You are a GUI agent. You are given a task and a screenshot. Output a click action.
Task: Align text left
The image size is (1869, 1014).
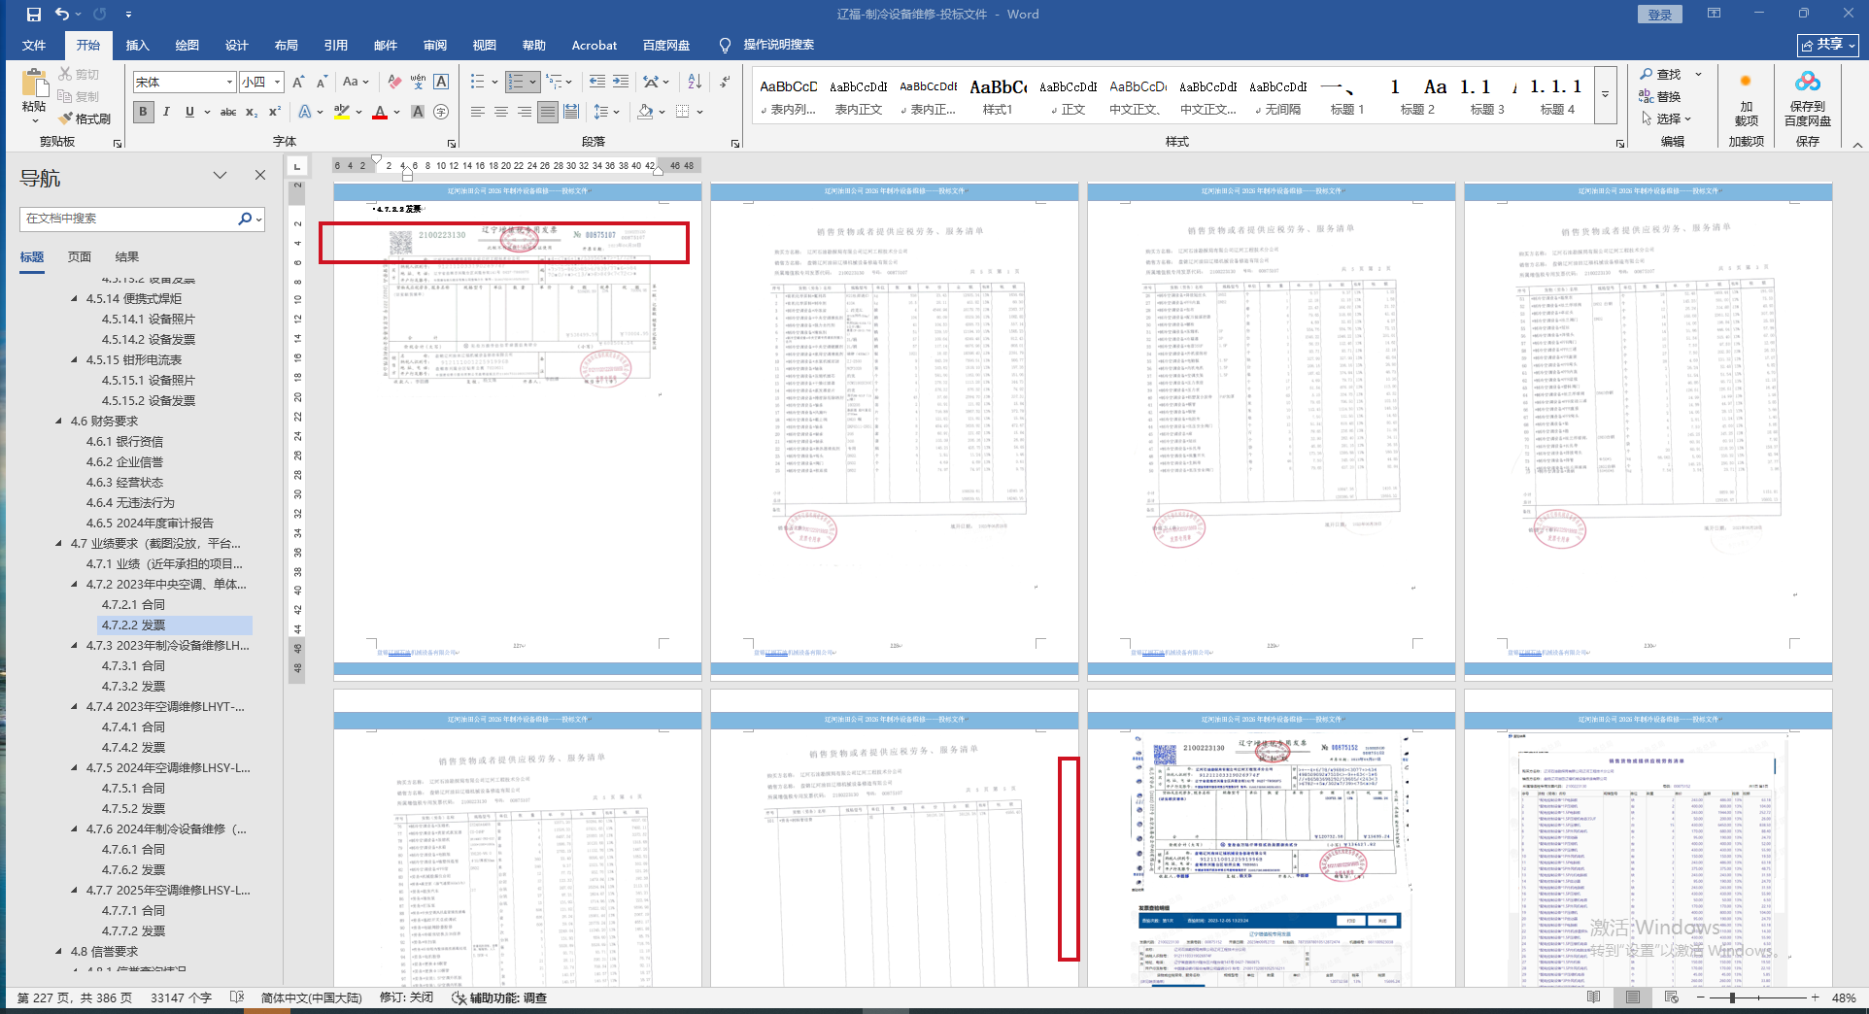pyautogui.click(x=477, y=112)
